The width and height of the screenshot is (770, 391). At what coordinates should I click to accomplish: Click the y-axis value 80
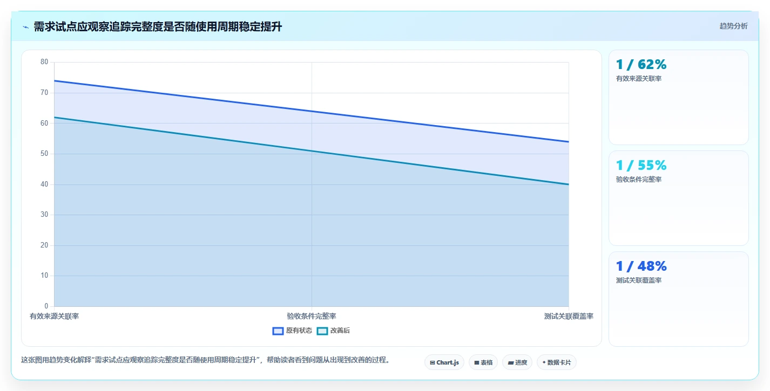44,62
